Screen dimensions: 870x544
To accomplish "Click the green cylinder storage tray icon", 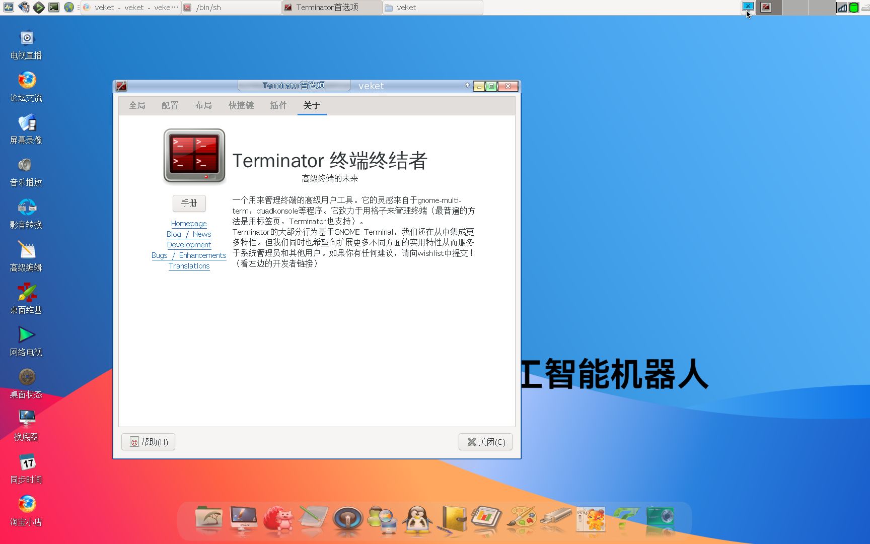I will [854, 8].
